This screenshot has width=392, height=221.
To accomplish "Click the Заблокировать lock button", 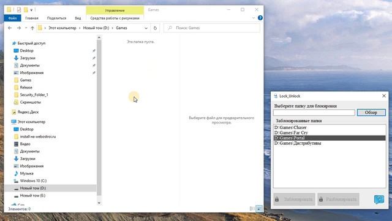I will [294, 200].
